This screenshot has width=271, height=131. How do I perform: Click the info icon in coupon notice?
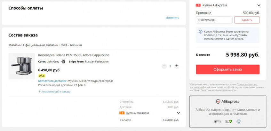201,32
